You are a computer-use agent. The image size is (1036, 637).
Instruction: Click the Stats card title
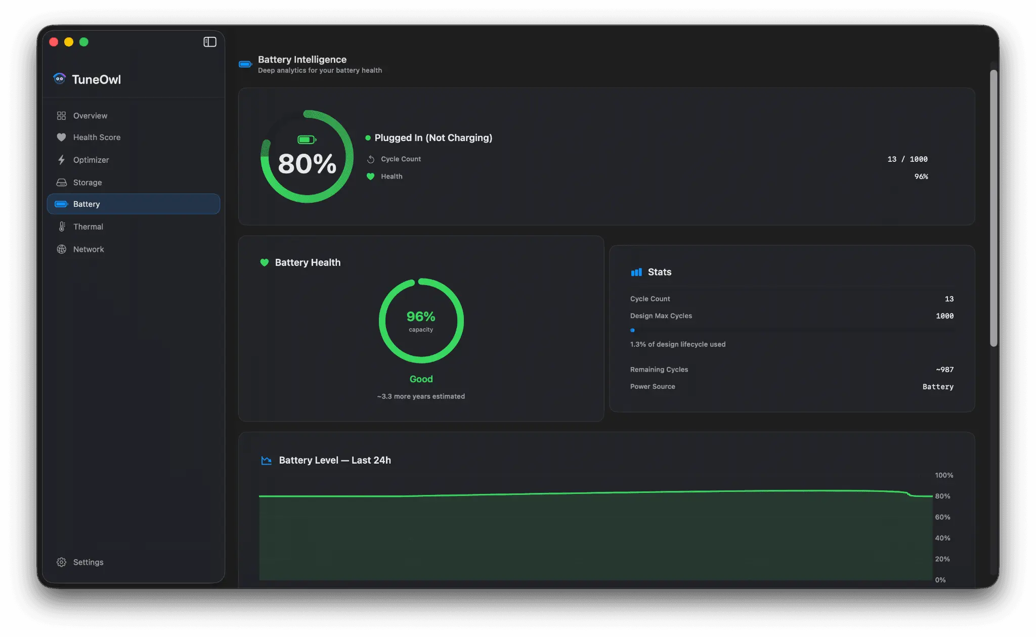pyautogui.click(x=660, y=272)
